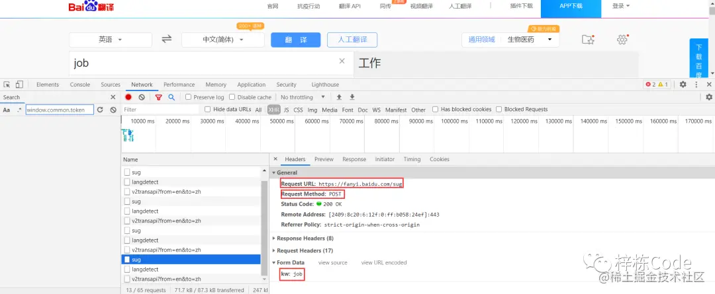715x294 pixels.
Task: Toggle Match Case Aa in search
Action: [7, 110]
